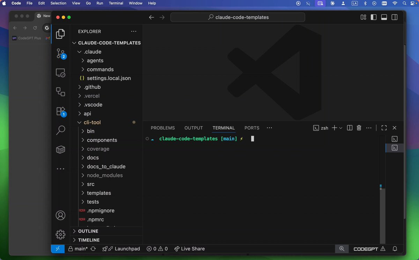Viewport: 419px width, 260px height.
Task: Switch to the OUTPUT tab
Action: 193,128
